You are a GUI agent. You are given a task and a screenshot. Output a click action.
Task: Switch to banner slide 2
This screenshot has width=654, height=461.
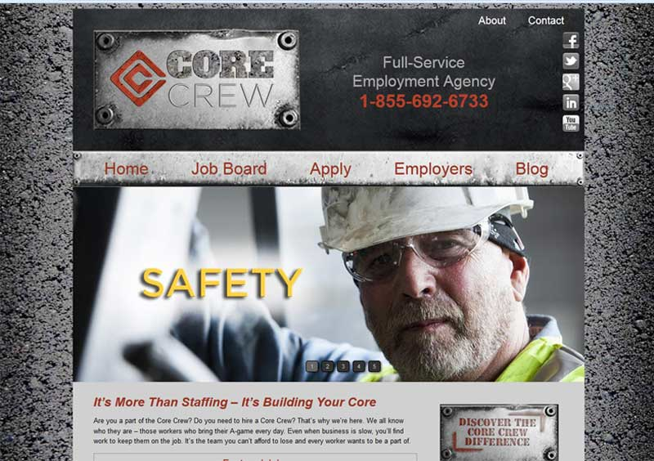[x=328, y=366]
